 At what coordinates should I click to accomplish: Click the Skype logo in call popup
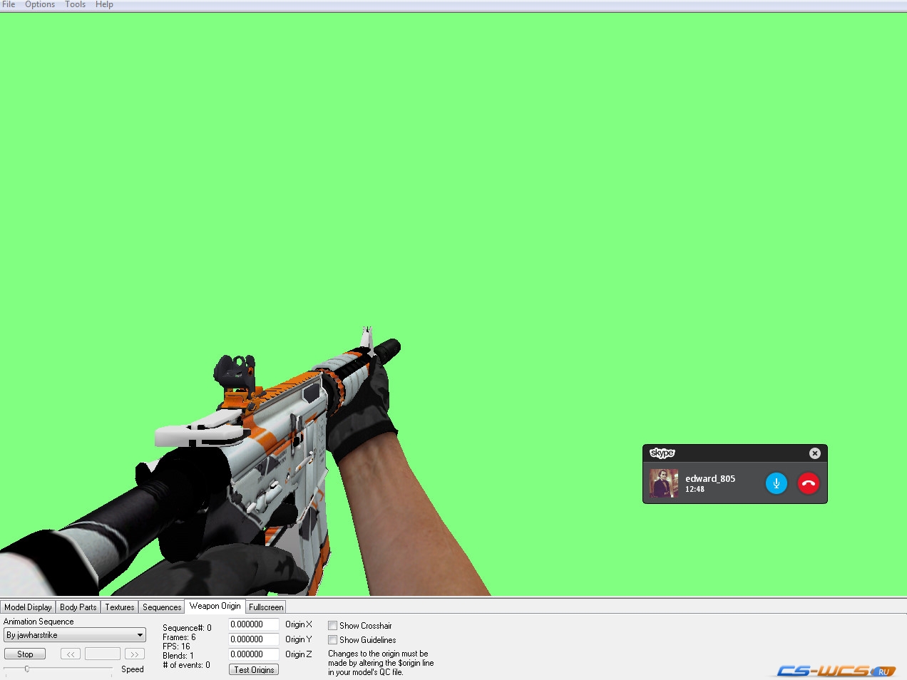pos(662,453)
